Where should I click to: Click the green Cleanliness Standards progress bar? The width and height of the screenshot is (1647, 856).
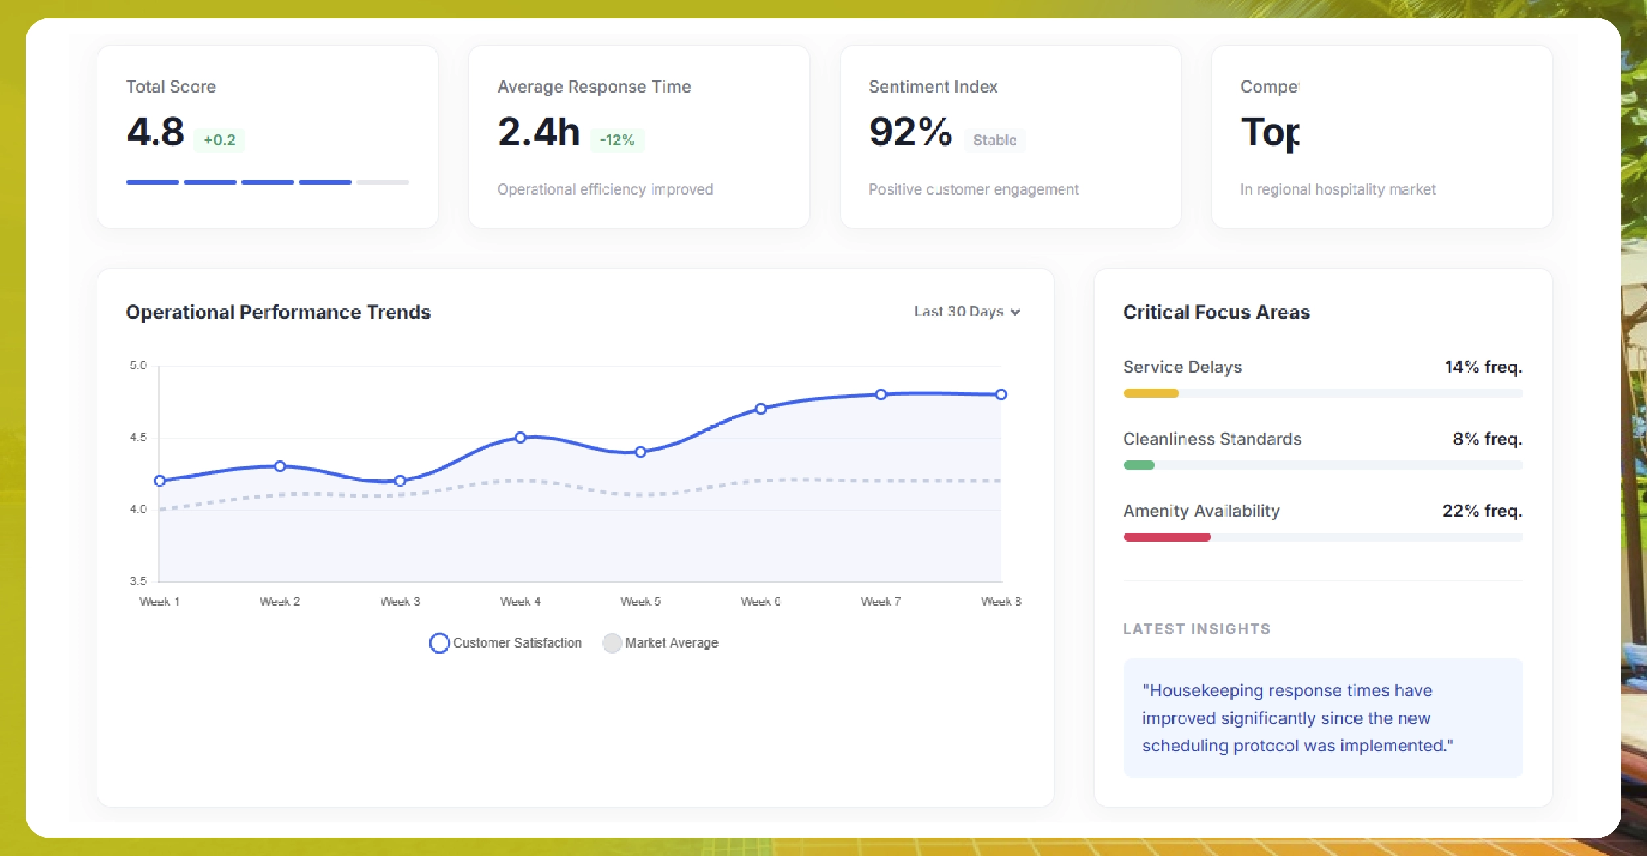click(1139, 465)
